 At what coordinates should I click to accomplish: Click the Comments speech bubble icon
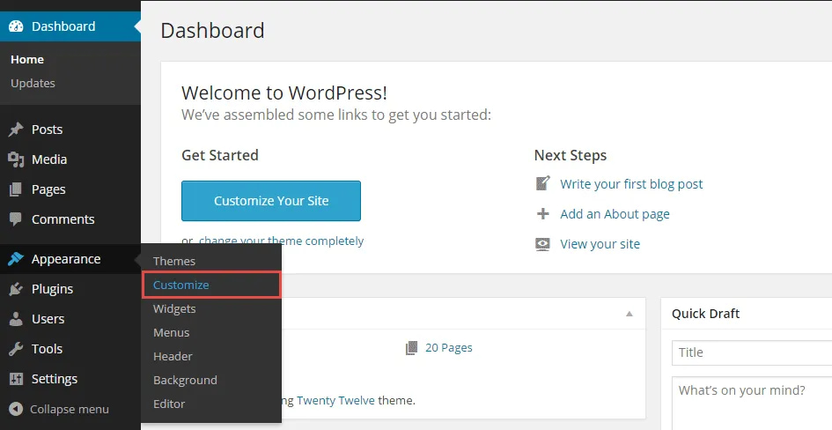coord(16,219)
